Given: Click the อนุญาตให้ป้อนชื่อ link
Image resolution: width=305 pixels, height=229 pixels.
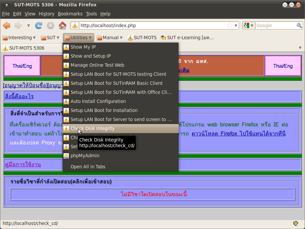Looking at the screenshot, I should coord(25,85).
